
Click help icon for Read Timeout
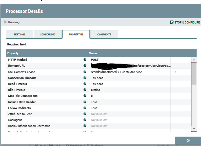[x=85, y=84]
